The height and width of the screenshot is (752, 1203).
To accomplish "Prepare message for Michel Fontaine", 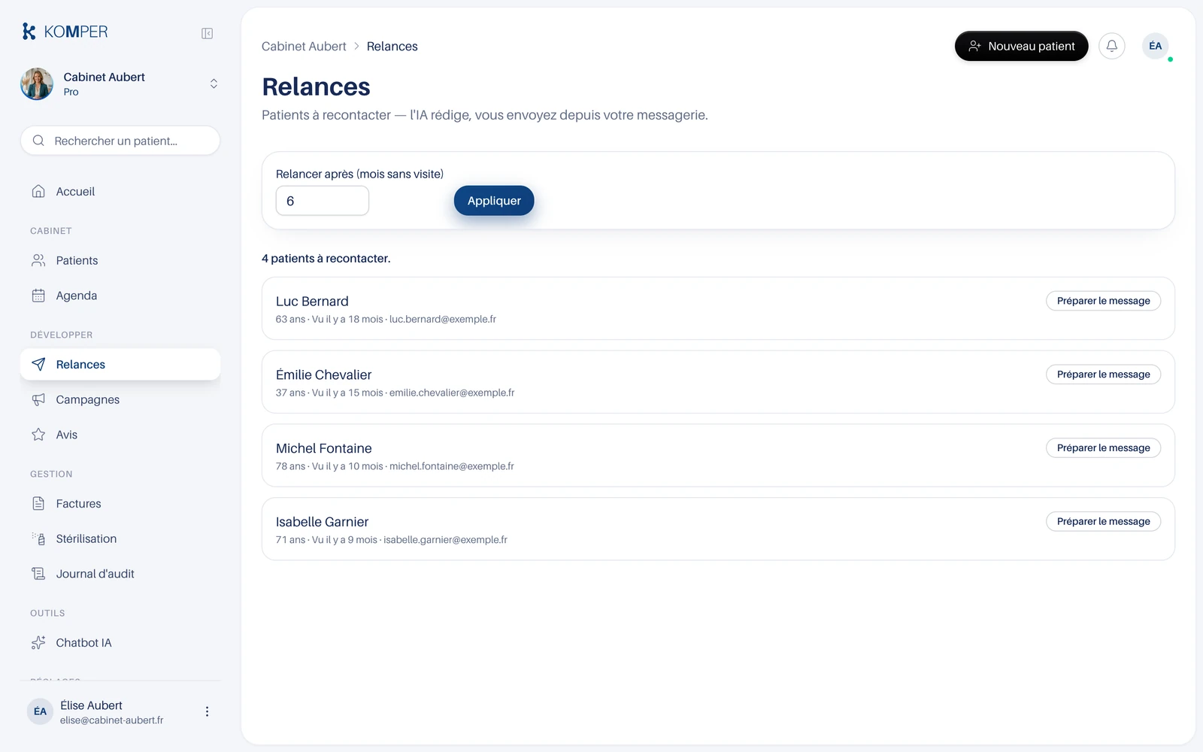I will (x=1103, y=448).
